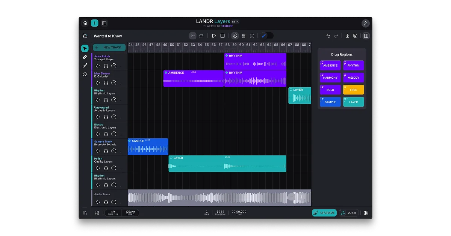Viewport: 451px width, 236px height.
Task: Open the mixer sliders icon at bottom
Action: (97, 213)
